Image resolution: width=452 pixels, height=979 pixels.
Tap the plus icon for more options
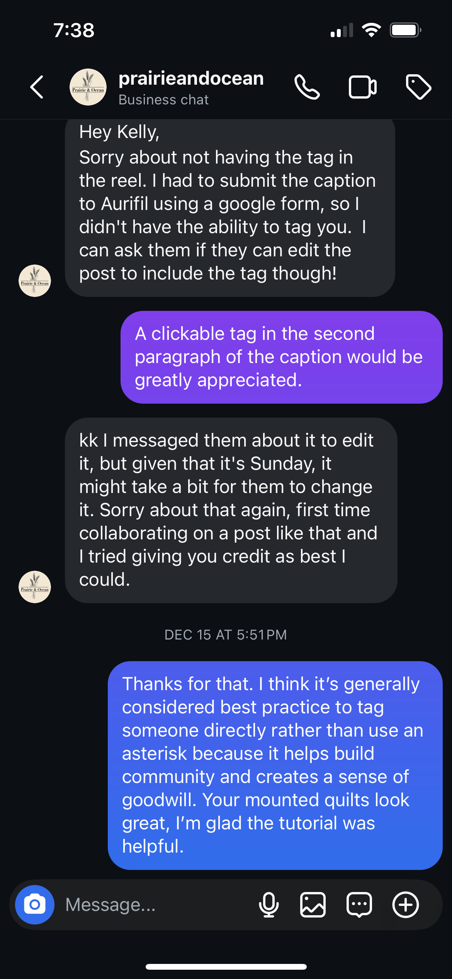406,905
